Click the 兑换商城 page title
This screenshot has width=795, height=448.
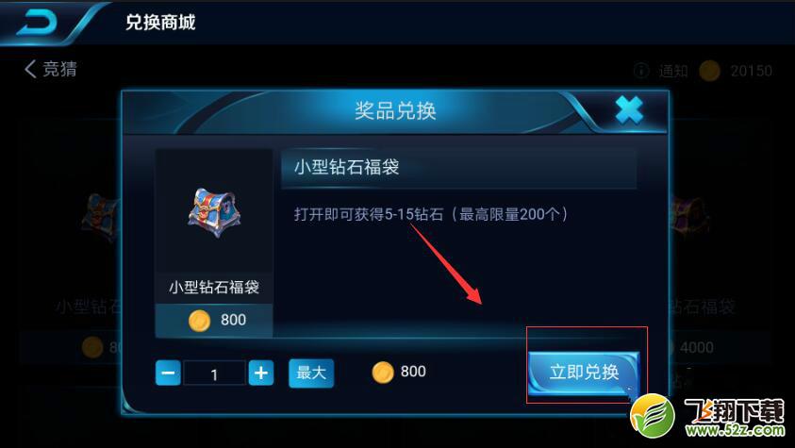coord(160,23)
